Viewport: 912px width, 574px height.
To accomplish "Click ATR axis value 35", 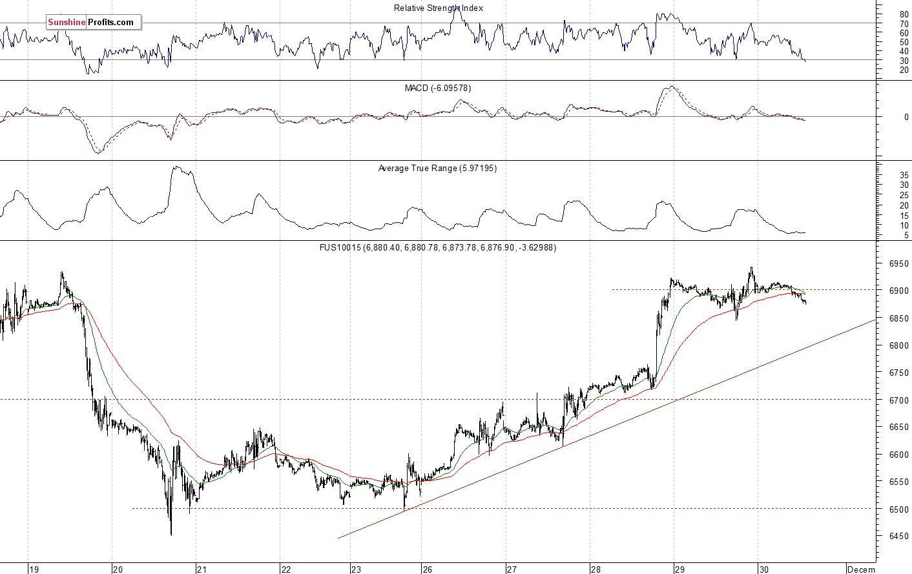I will point(904,175).
